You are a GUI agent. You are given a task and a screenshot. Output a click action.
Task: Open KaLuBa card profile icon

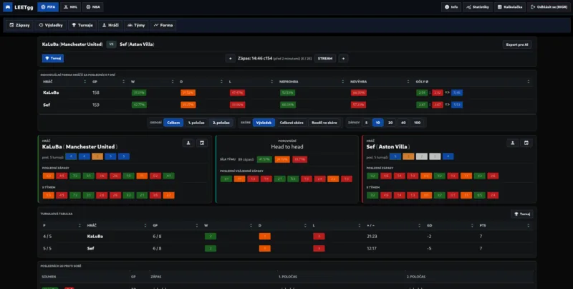[188, 143]
